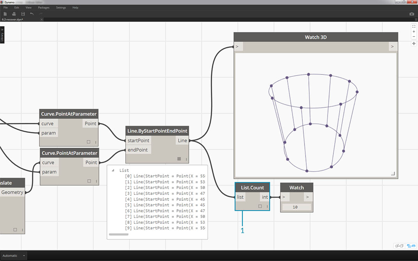418x261 pixels.
Task: Expand the Library side panel
Action: [x=2, y=35]
